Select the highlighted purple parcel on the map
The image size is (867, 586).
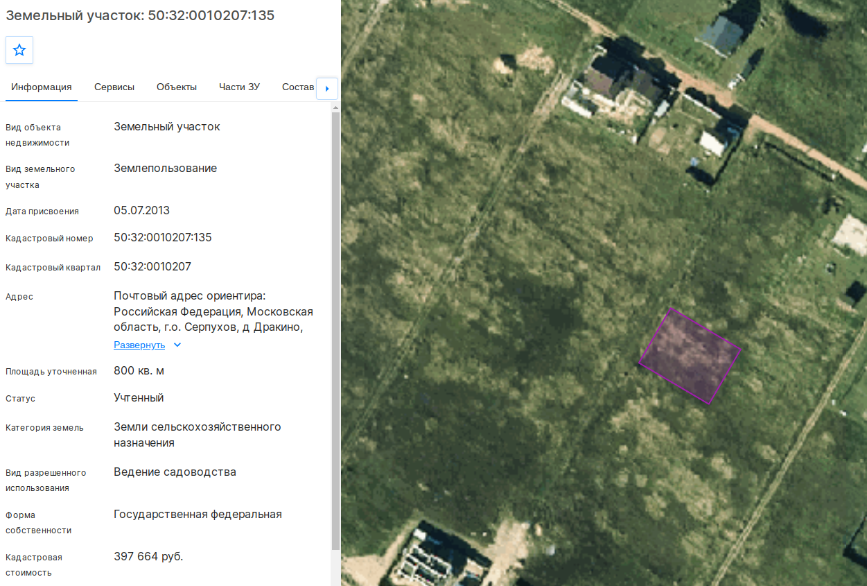690,356
